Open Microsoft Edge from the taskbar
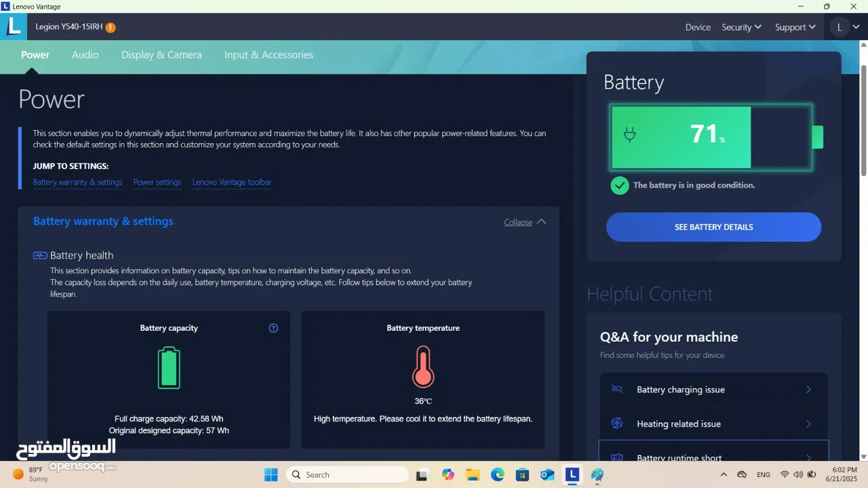 click(x=498, y=474)
